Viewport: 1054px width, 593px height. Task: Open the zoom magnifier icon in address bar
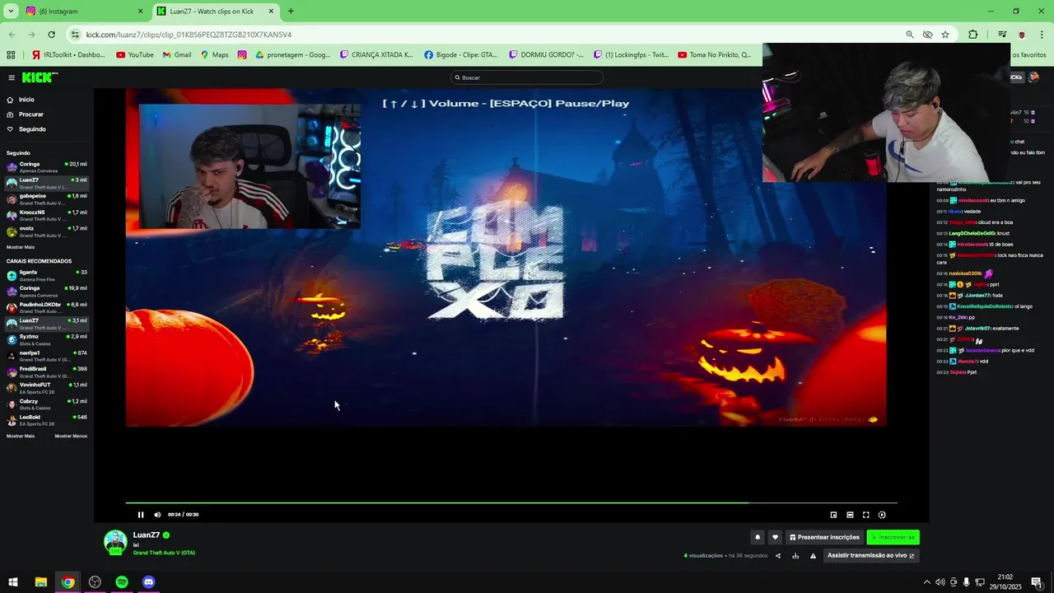[909, 35]
